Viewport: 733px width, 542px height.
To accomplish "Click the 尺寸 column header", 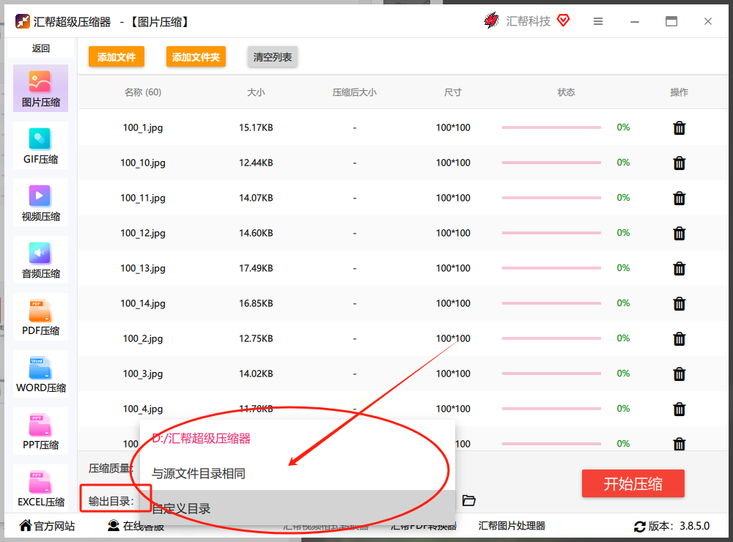I will pos(453,92).
